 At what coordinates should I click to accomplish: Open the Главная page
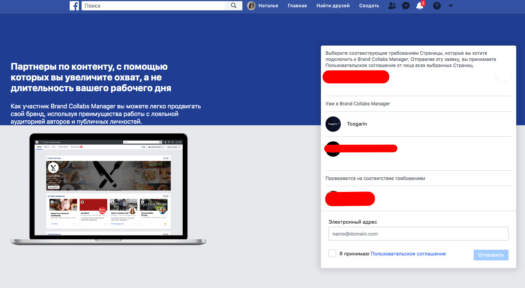[297, 6]
